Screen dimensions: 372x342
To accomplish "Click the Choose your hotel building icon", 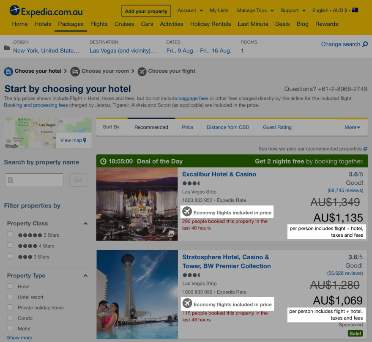I will (8, 71).
